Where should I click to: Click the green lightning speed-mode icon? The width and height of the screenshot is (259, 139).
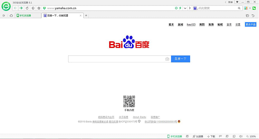(180, 8)
